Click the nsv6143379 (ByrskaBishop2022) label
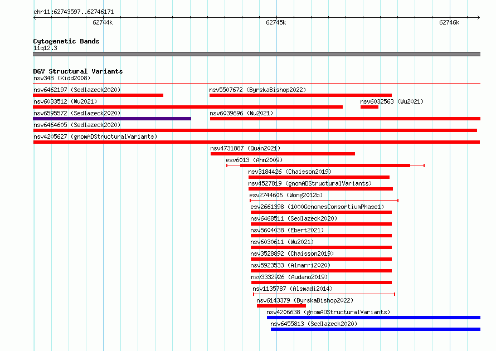 [305, 300]
